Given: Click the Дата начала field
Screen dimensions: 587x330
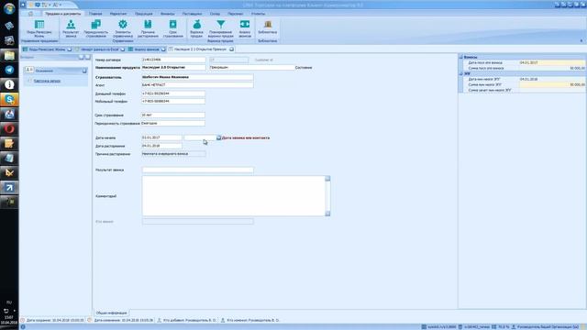Looking at the screenshot, I should click(x=161, y=137).
